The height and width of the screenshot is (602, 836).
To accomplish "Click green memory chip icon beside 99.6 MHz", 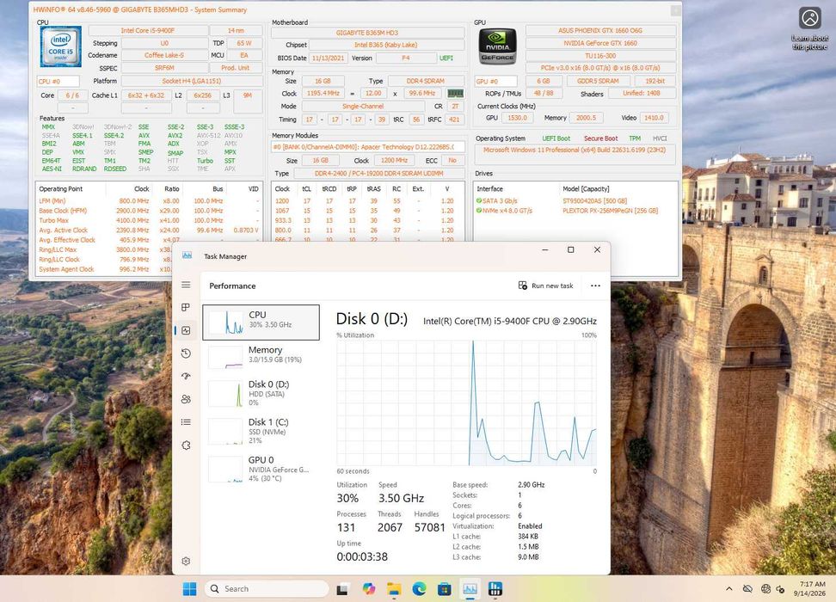I will (x=455, y=93).
